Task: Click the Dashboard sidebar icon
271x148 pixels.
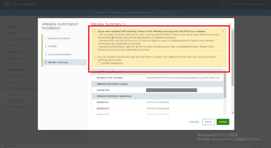Action: point(5,27)
